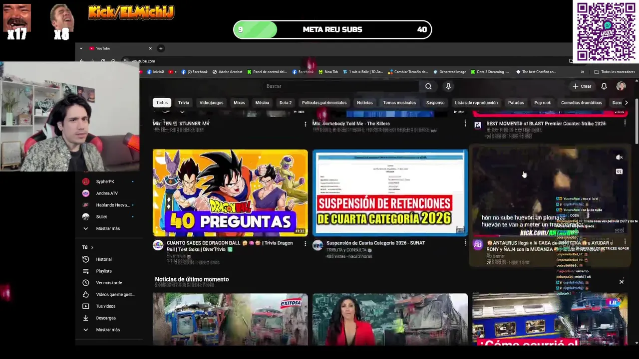Open a new browser tab
Screen dimensions: 639x359
(x=161, y=48)
